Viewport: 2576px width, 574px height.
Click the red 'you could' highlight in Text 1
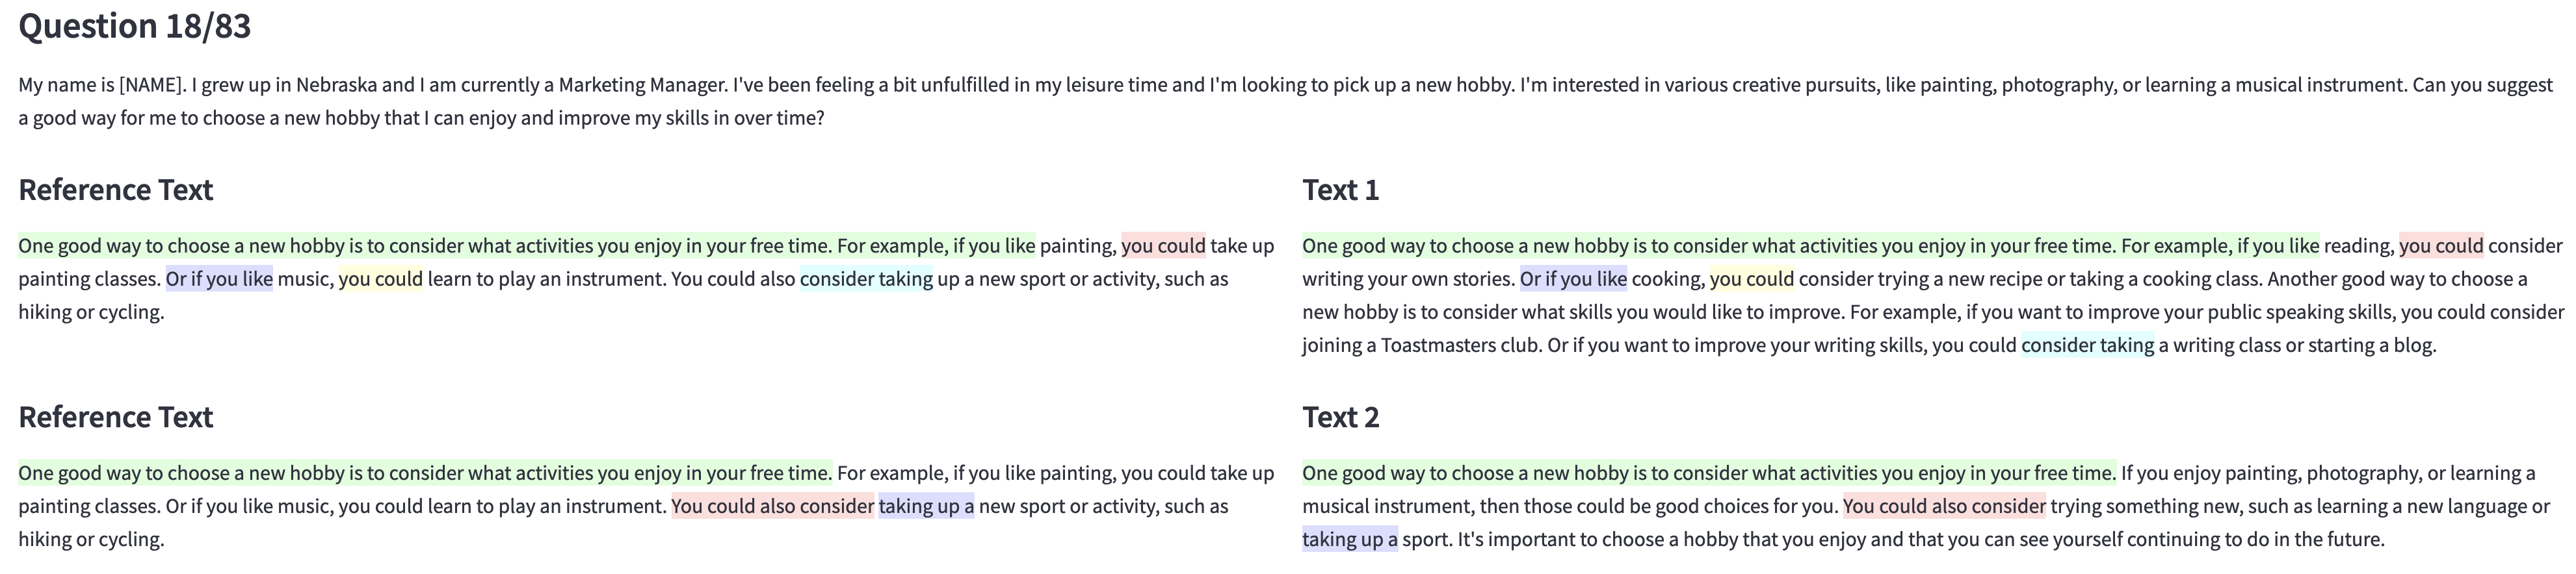[x=2440, y=245]
